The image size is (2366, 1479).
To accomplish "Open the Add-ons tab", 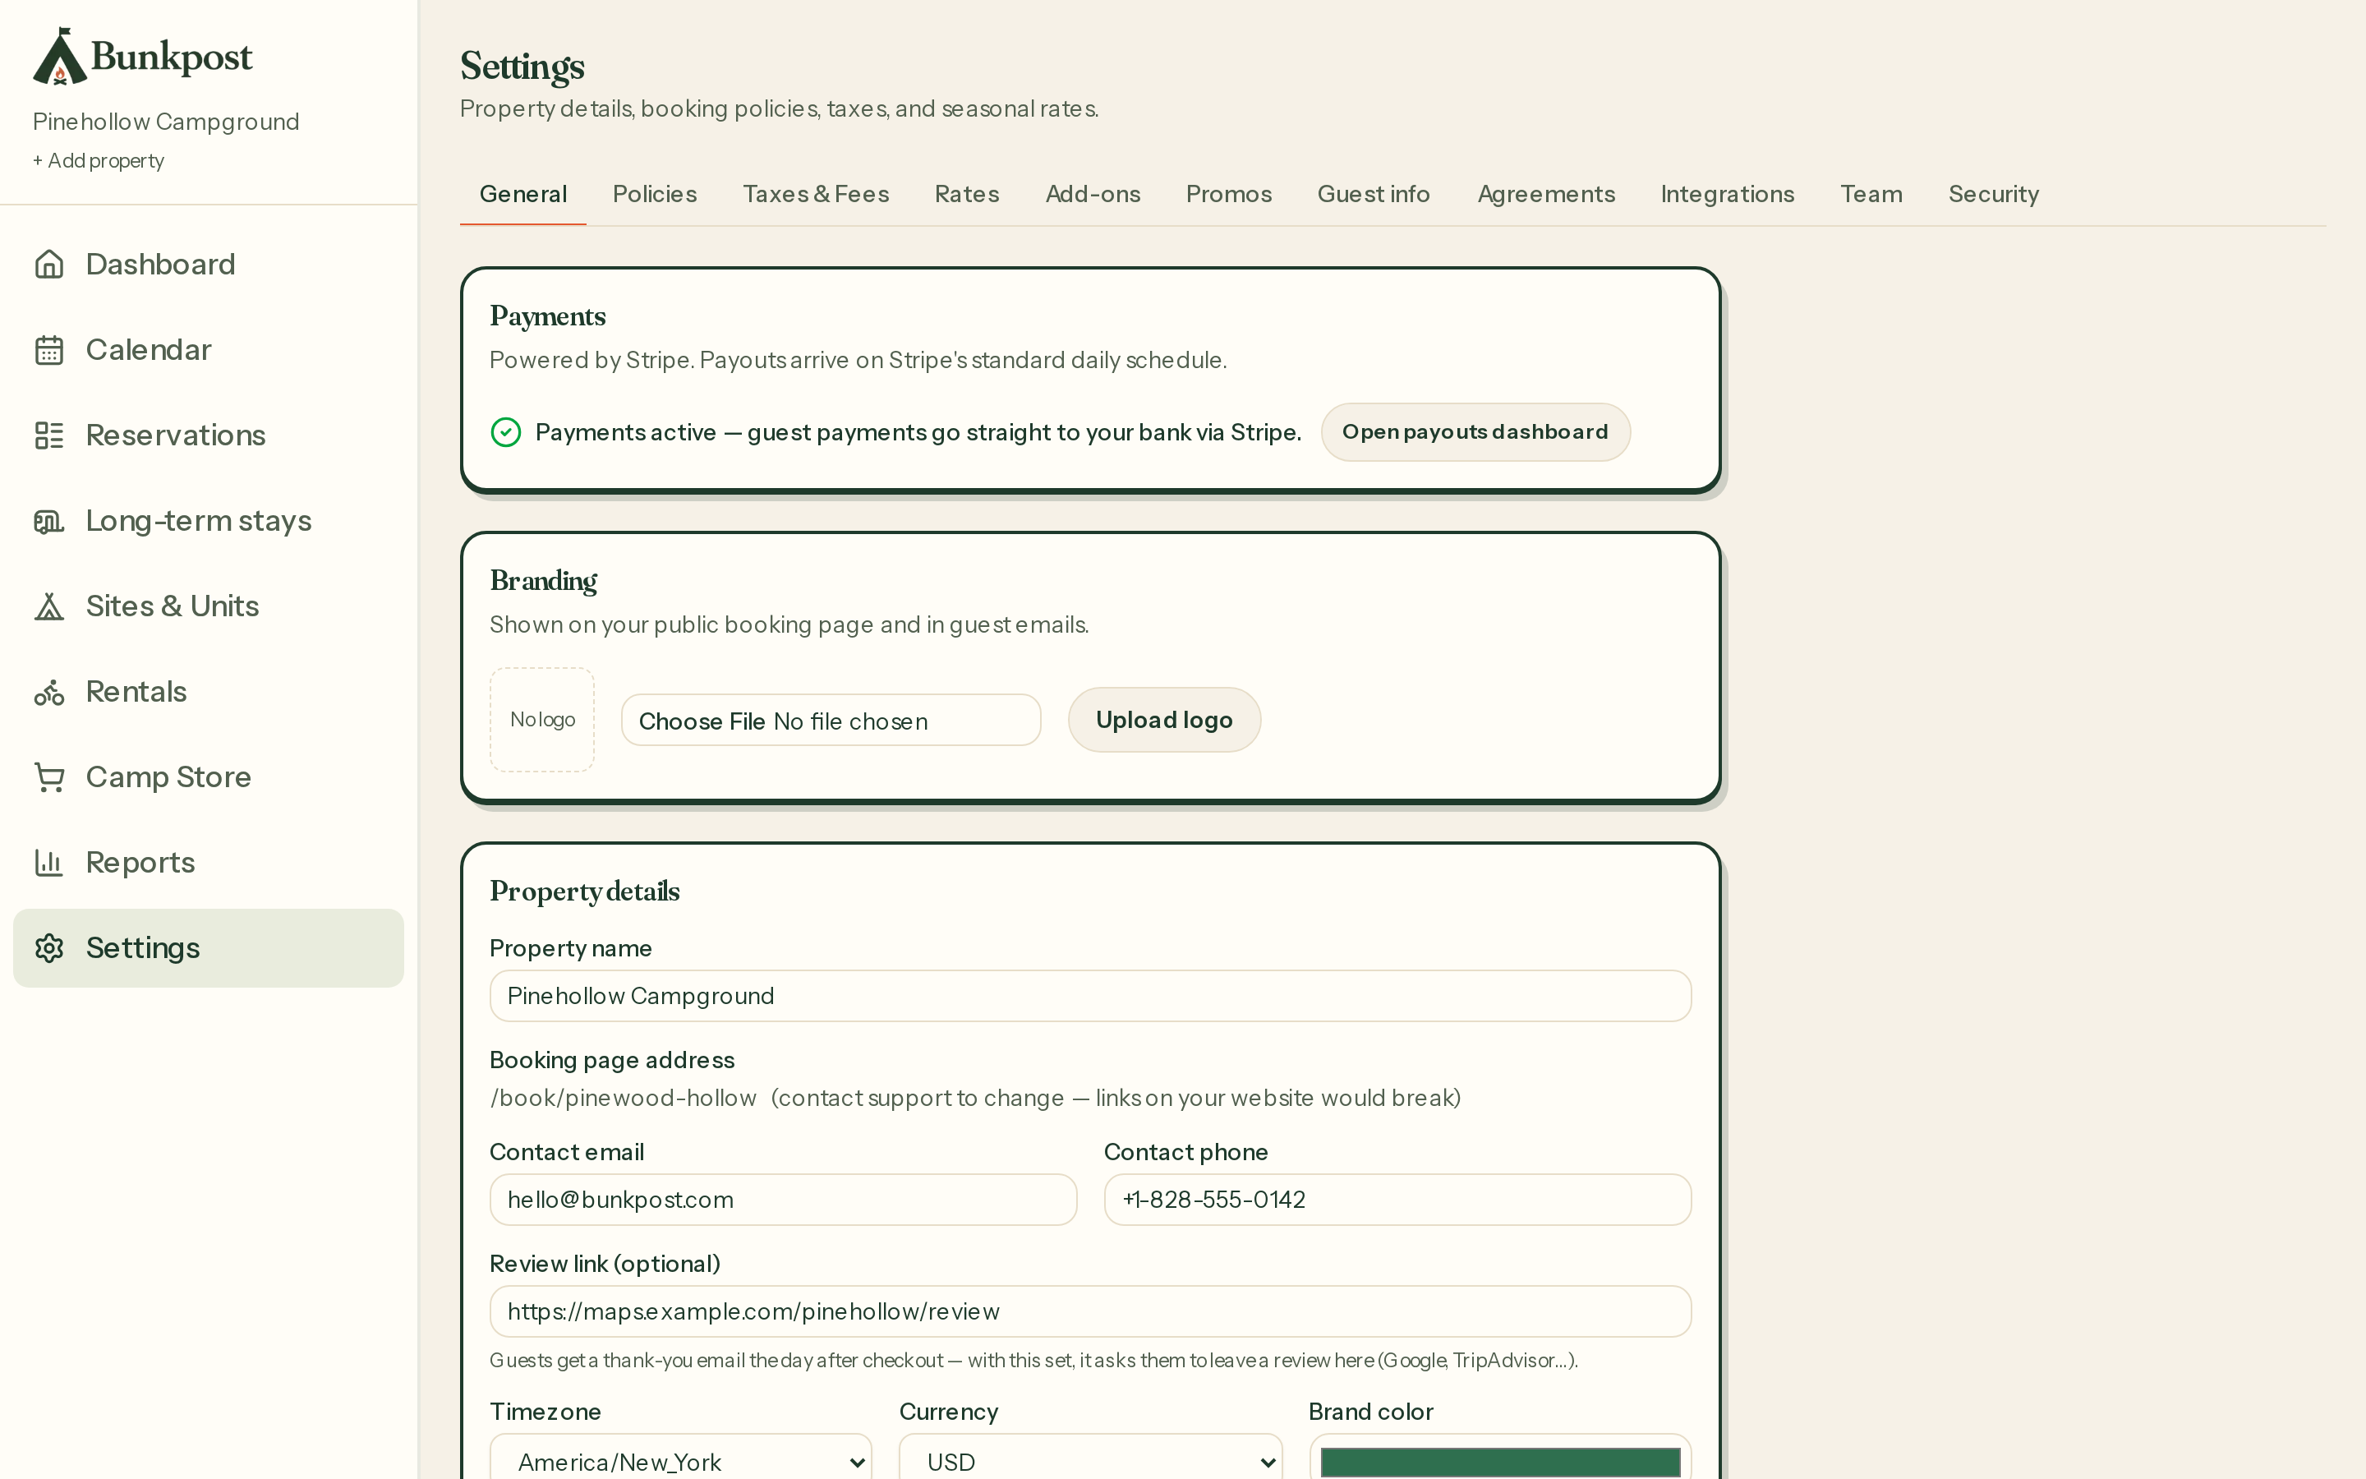I will pyautogui.click(x=1092, y=194).
